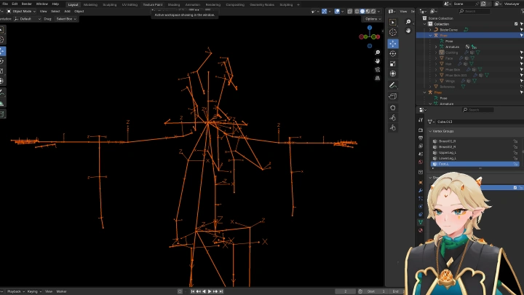Switch to the Geometry Nodes workspace tab
This screenshot has width=524, height=295.
(x=262, y=4)
